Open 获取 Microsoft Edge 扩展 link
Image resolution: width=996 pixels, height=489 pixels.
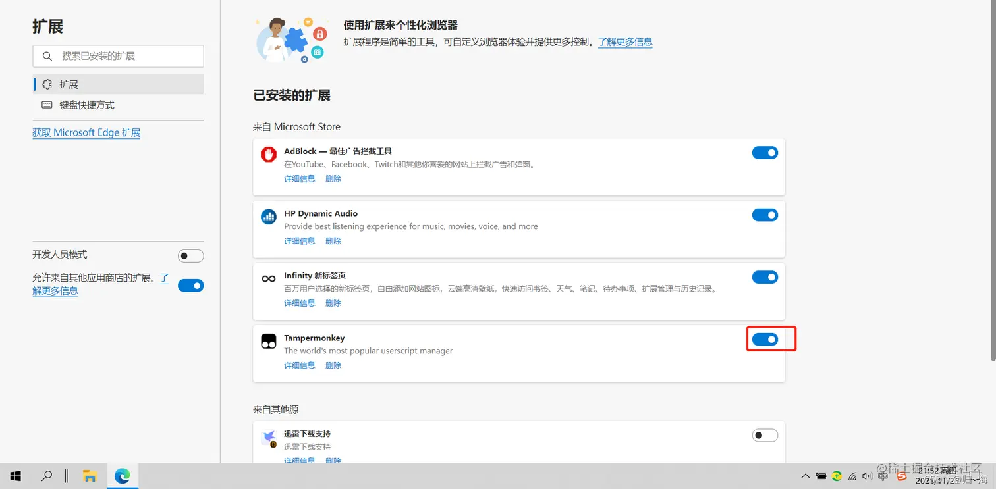(86, 132)
